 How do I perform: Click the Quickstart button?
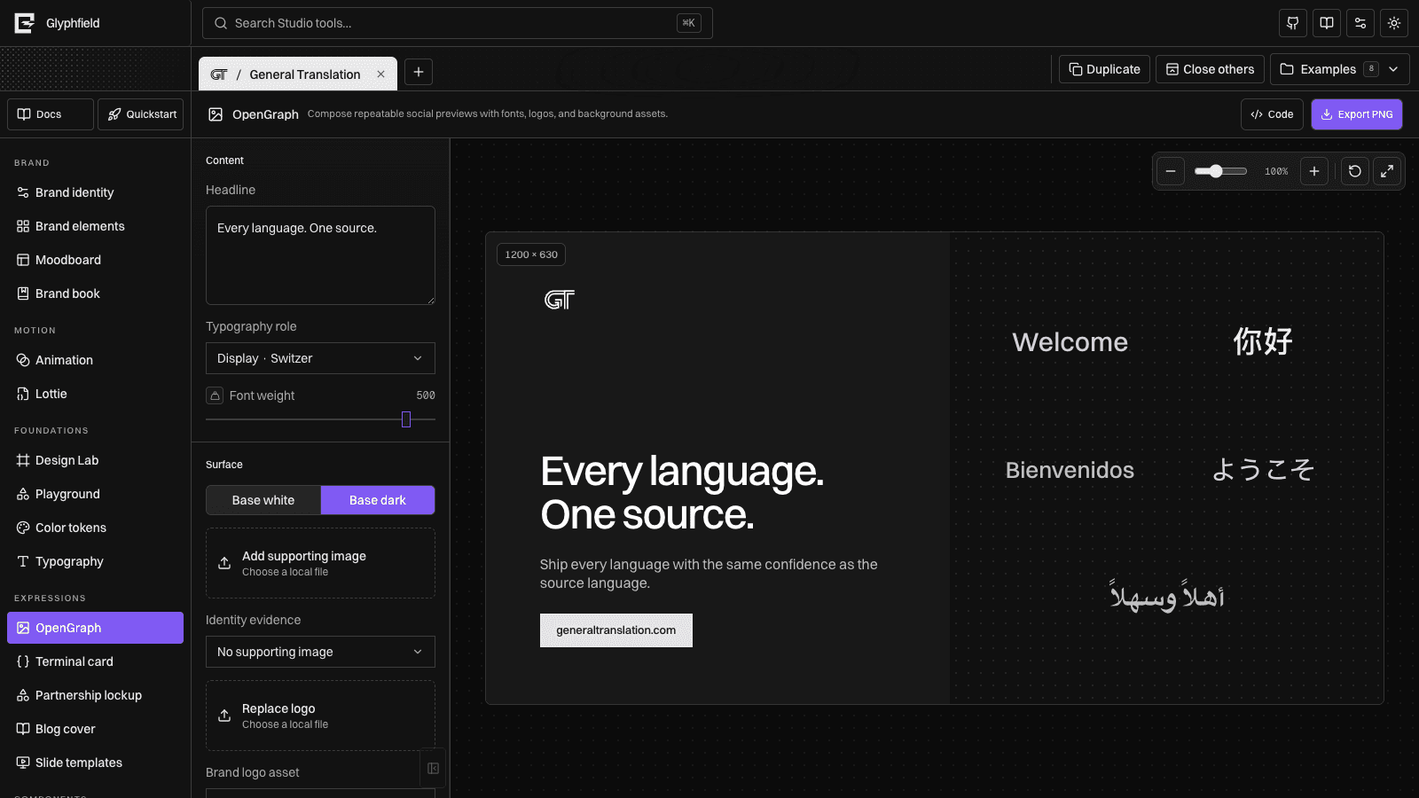(x=140, y=114)
